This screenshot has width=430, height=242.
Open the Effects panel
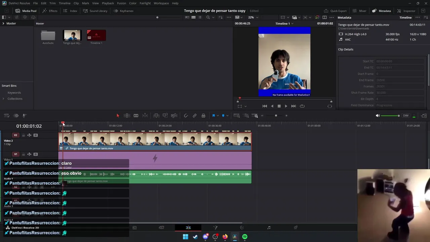50,11
